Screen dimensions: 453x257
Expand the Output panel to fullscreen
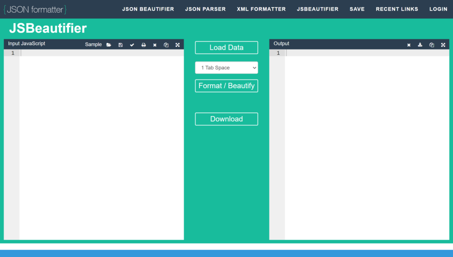point(443,45)
